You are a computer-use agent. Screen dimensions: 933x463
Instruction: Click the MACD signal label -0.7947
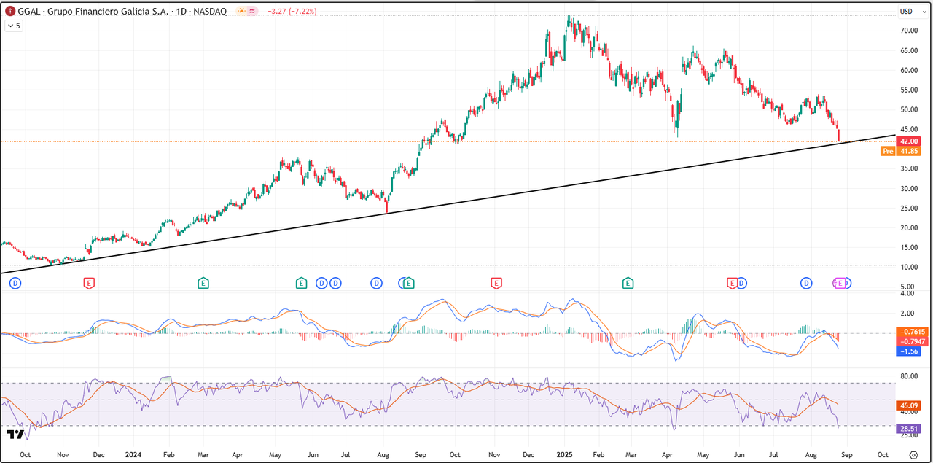pyautogui.click(x=913, y=341)
